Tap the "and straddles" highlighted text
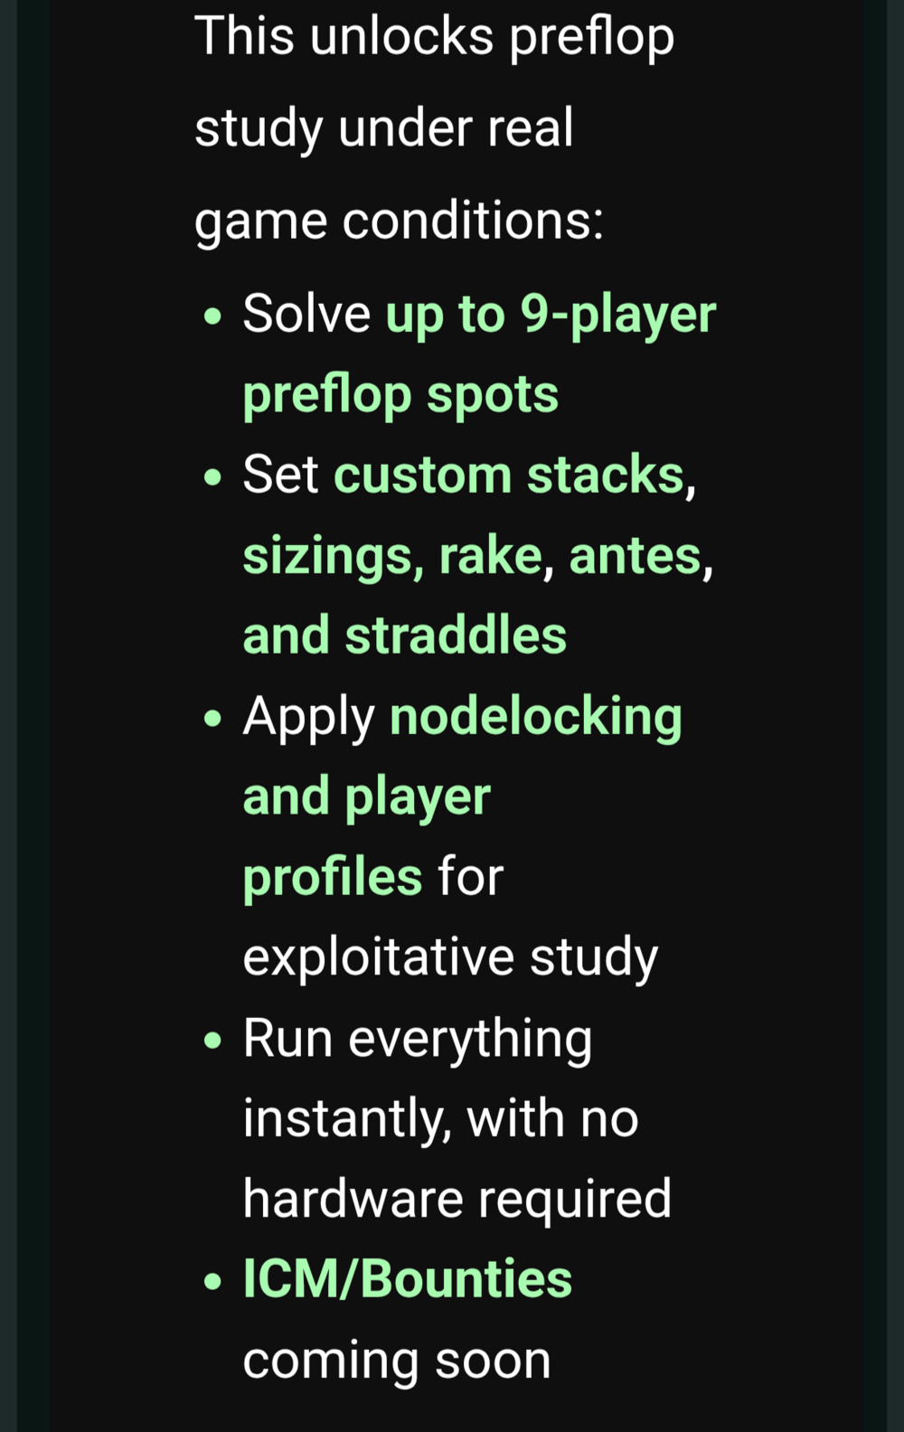The width and height of the screenshot is (904, 1432). tap(404, 636)
